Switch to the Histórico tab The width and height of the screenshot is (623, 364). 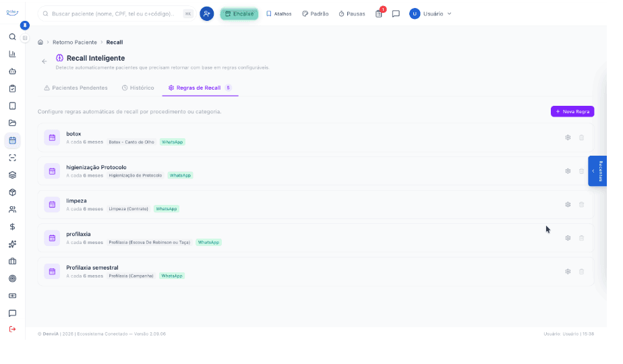(x=138, y=88)
